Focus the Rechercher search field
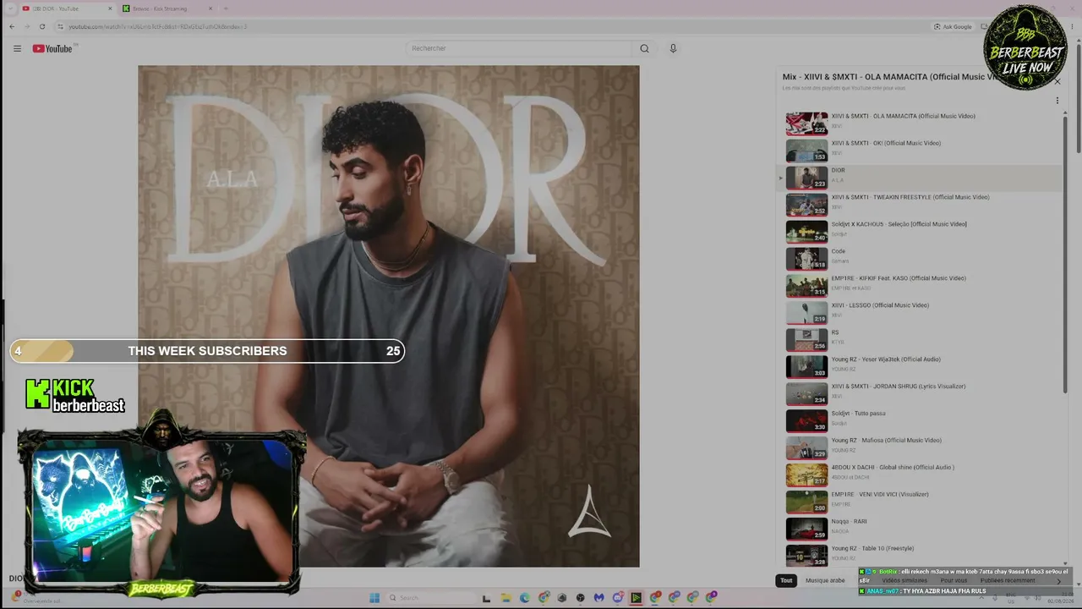This screenshot has width=1082, height=609. pos(519,48)
